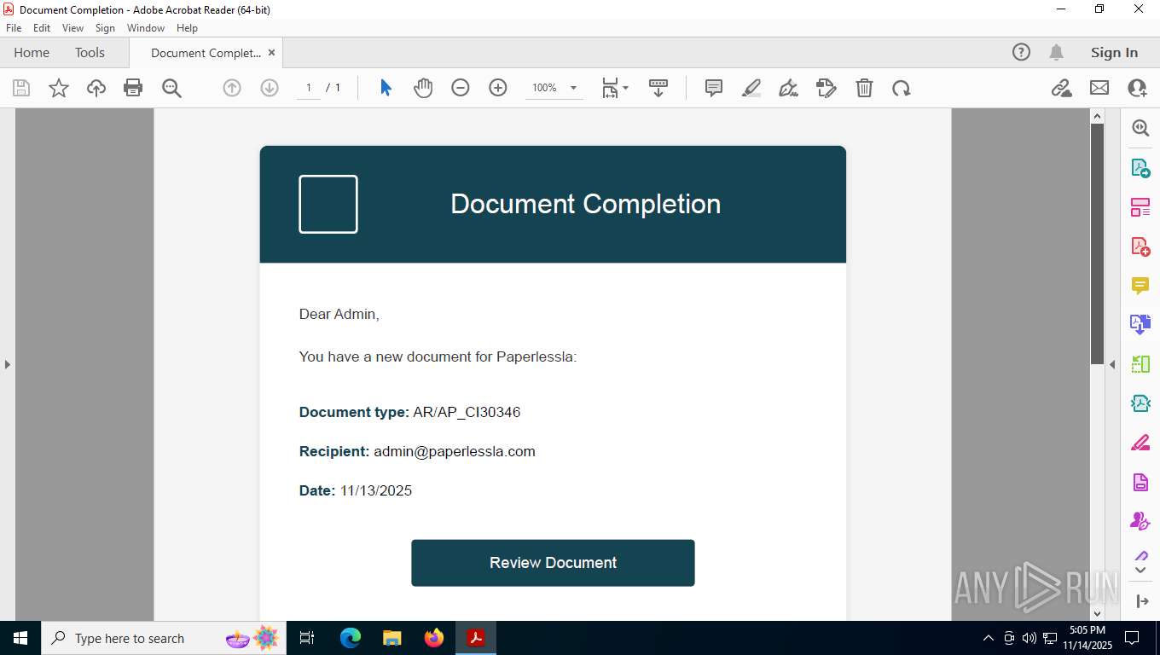
Task: Click the page number input field
Action: tap(309, 88)
